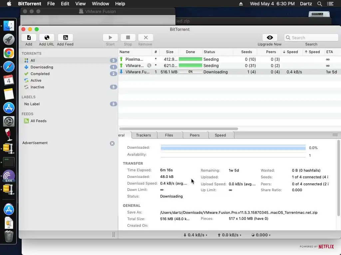341x255 pixels.
Task: Open the Apple menu
Action: 9,4
